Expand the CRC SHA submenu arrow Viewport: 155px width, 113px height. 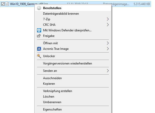click(108, 25)
